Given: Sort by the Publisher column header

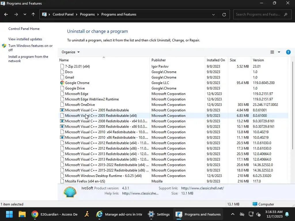Looking at the screenshot, I should tap(177, 60).
